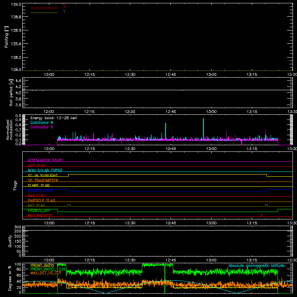Click the PARTICLE_FLAG label
The image size is (297, 297).
[x=42, y=200]
